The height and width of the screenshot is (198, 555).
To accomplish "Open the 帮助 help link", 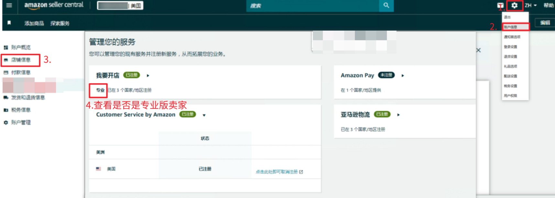I will pyautogui.click(x=549, y=5).
